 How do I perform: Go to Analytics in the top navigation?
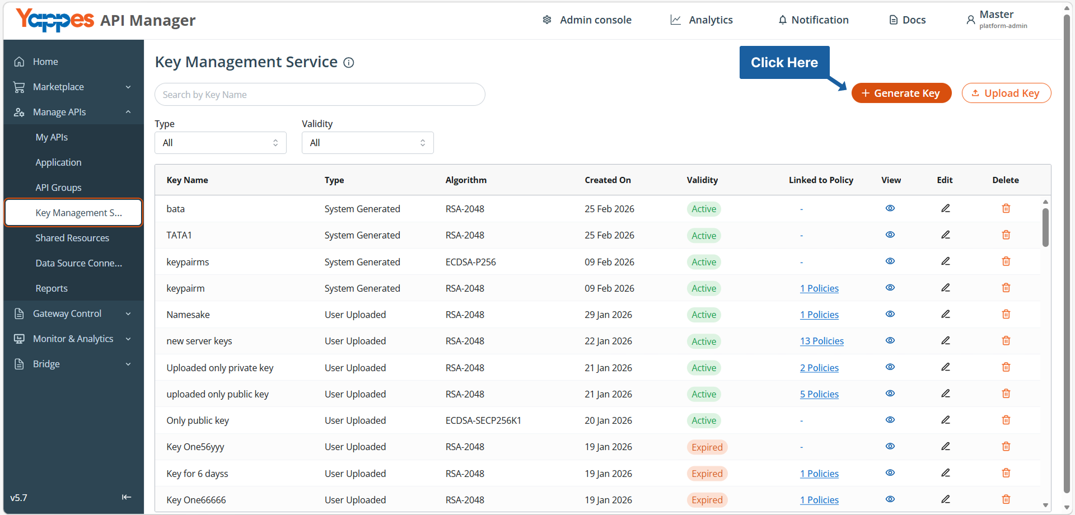click(702, 20)
